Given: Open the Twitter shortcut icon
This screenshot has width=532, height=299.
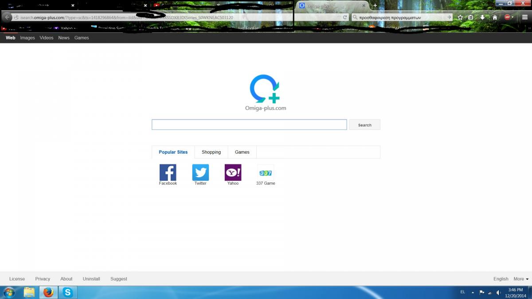Looking at the screenshot, I should pos(200,172).
